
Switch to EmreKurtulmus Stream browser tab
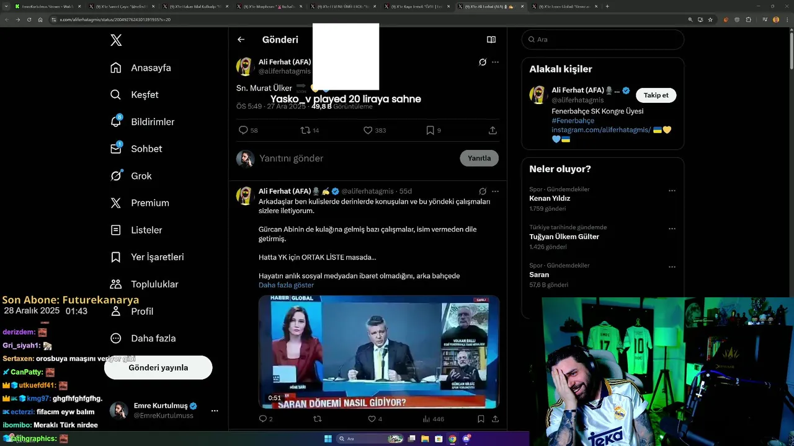click(x=46, y=6)
